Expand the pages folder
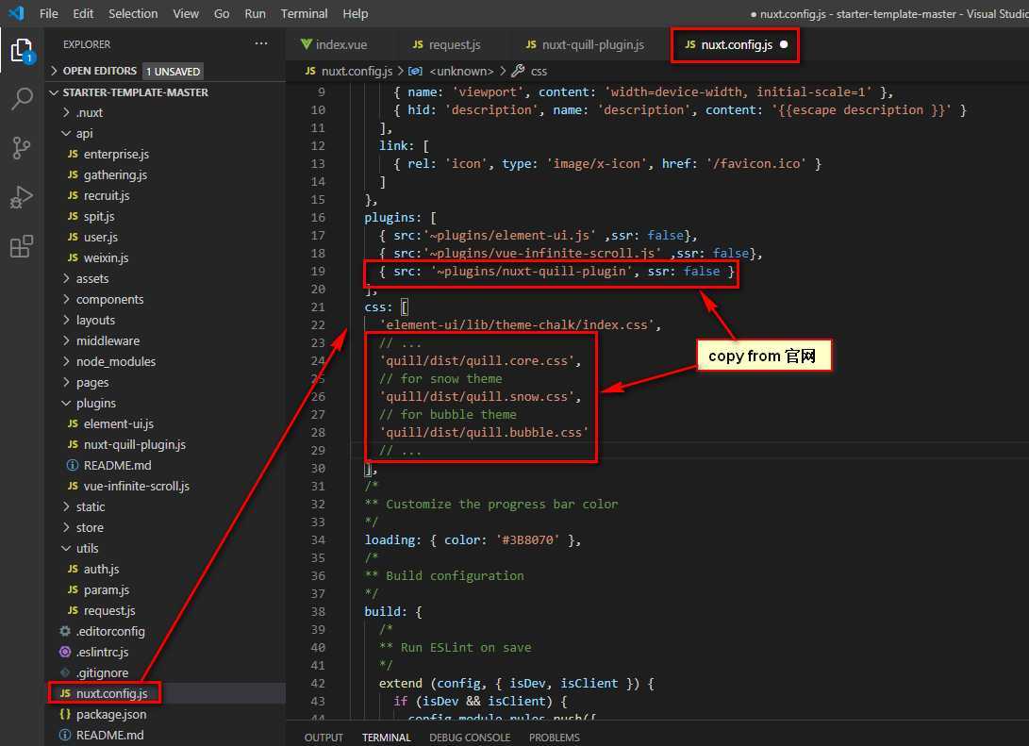 66,382
